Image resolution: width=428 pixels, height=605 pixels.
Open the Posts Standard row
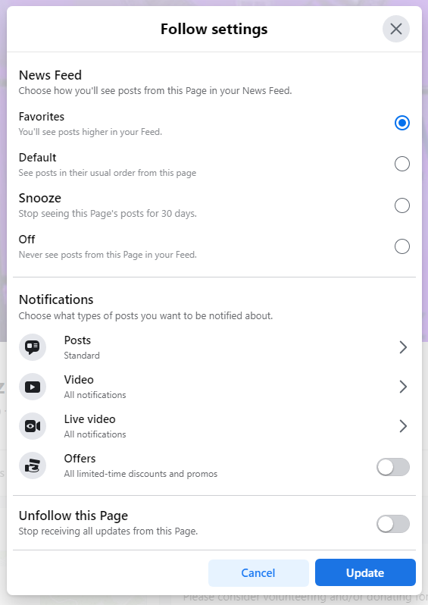pos(214,347)
